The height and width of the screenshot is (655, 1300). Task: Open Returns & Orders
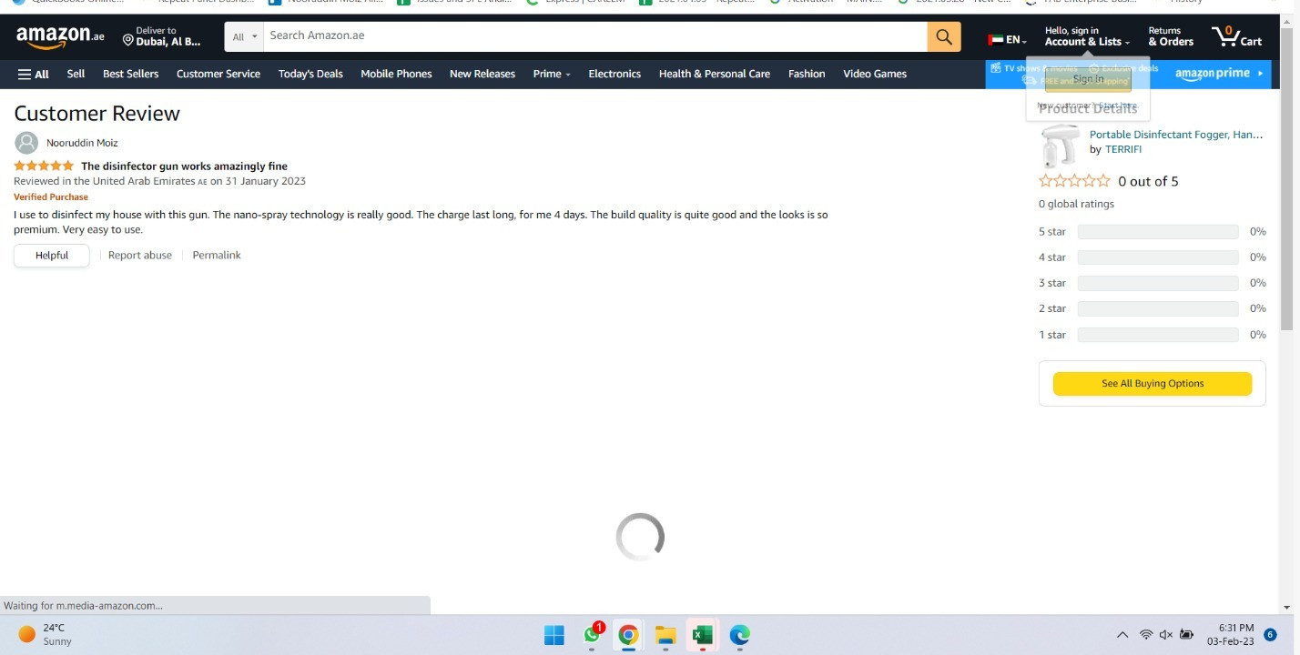[x=1171, y=36]
